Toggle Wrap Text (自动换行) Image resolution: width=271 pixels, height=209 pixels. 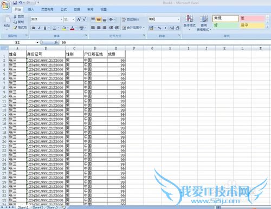(x=131, y=19)
